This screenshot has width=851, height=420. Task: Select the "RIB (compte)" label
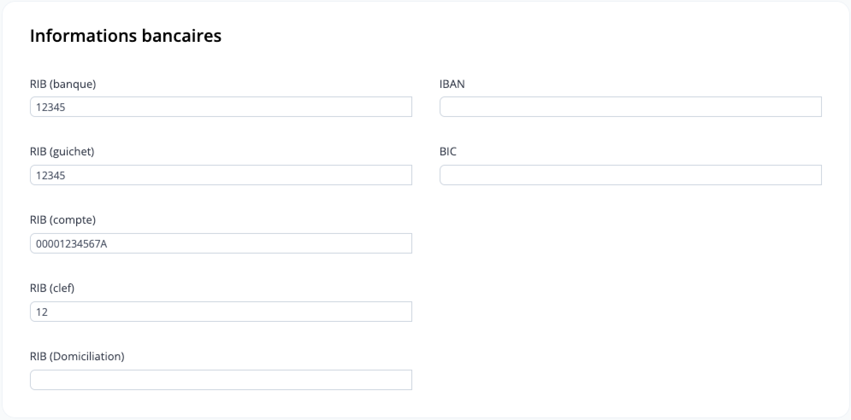[x=63, y=220]
